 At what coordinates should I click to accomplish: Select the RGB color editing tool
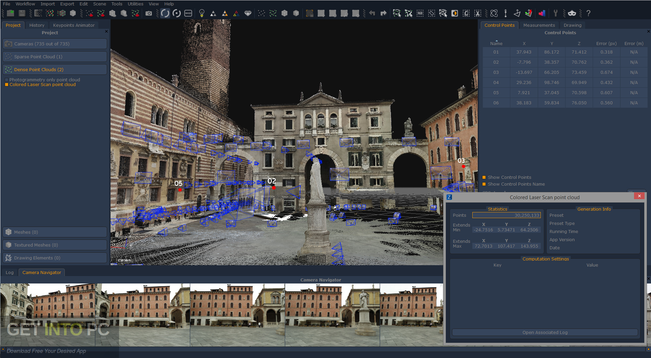click(x=420, y=13)
